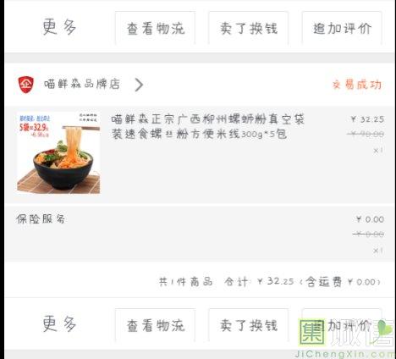Click the insurance price ¥0.00
This screenshot has width=396, height=359.
370,219
